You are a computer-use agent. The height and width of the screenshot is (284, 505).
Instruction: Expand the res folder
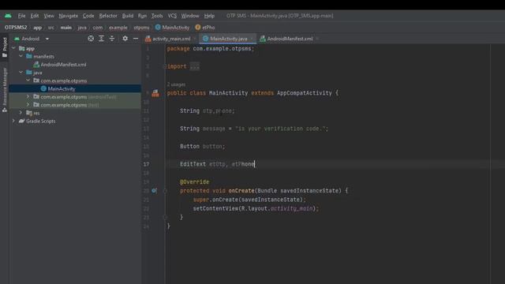[x=21, y=113]
